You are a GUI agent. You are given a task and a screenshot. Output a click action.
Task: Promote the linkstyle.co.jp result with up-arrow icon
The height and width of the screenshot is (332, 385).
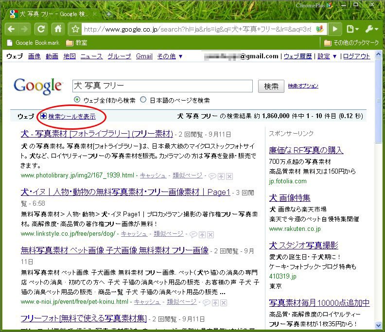coord(202,234)
